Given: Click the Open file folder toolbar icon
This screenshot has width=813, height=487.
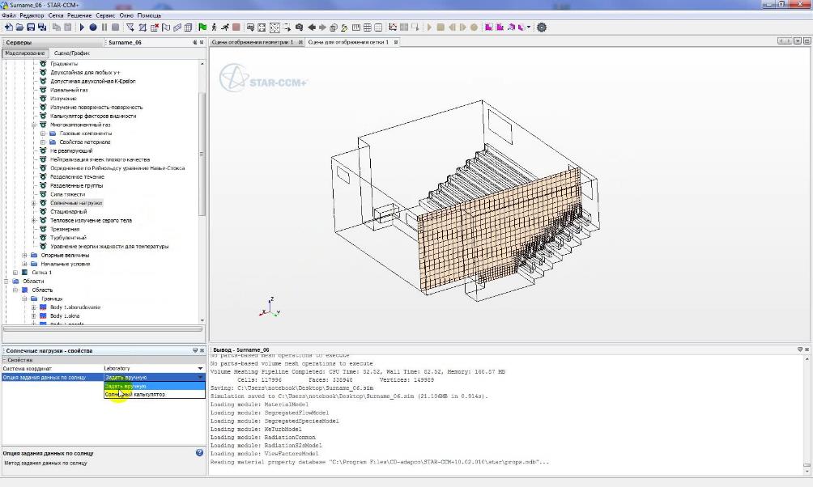Looking at the screenshot, I should [x=19, y=27].
